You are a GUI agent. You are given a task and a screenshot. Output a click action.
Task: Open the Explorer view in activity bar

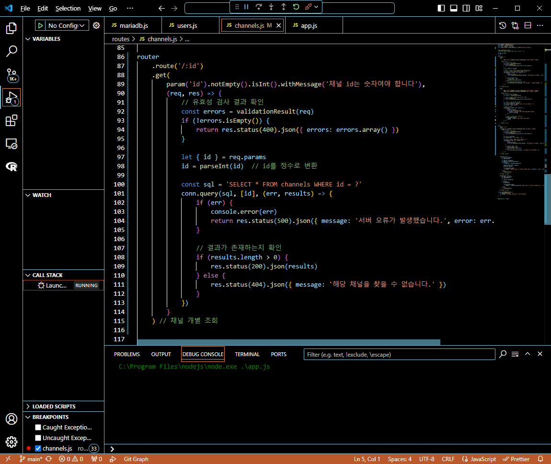point(11,28)
